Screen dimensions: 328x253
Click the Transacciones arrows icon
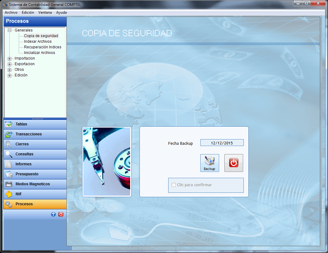pyautogui.click(x=8, y=134)
